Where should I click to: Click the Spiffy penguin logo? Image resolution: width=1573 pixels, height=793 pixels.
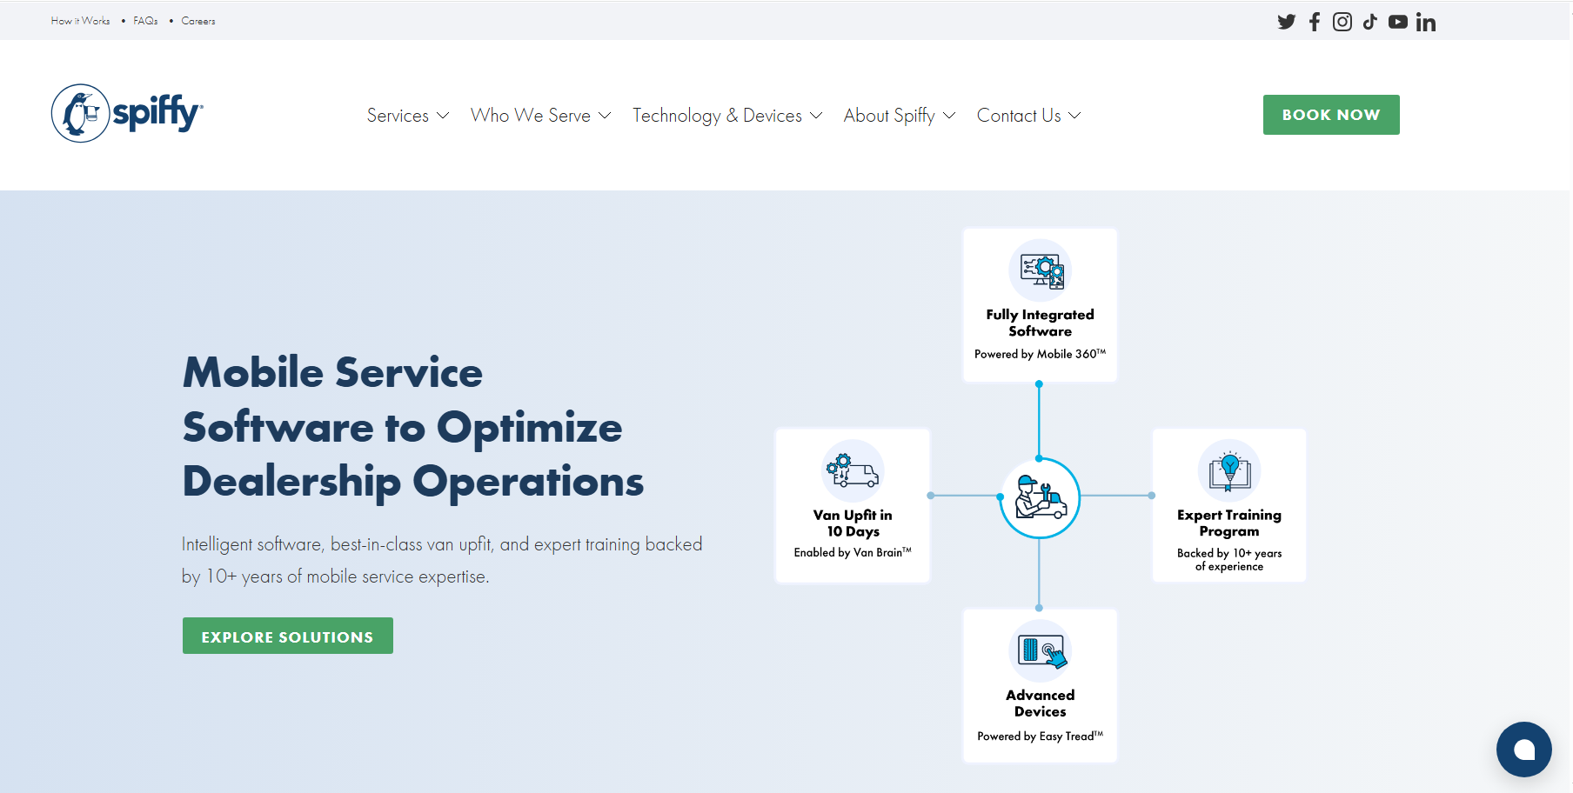click(127, 113)
